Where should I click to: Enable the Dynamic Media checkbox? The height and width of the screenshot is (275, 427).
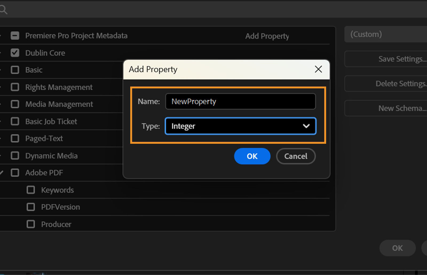[x=15, y=155]
